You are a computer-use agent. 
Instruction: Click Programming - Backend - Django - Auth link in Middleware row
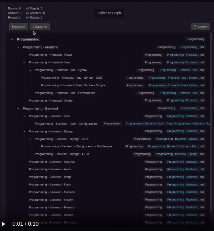tap(173, 146)
